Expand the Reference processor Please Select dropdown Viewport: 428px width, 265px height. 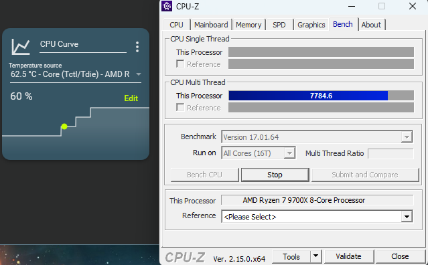407,217
